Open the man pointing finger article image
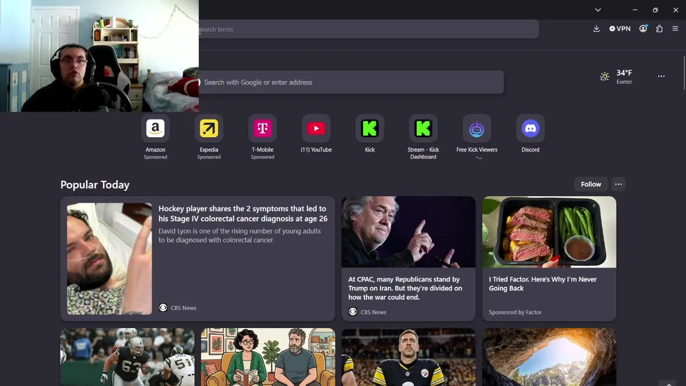The image size is (686, 386). click(x=408, y=232)
